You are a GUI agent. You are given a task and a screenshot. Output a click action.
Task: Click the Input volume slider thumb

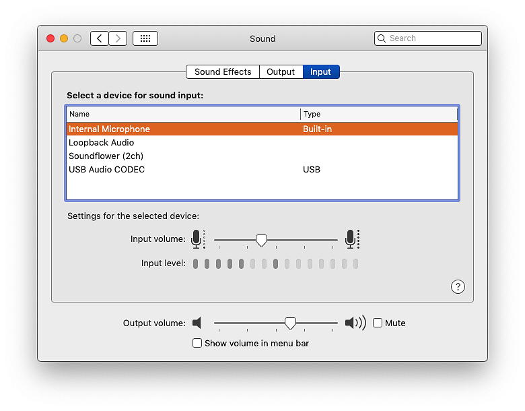point(261,241)
